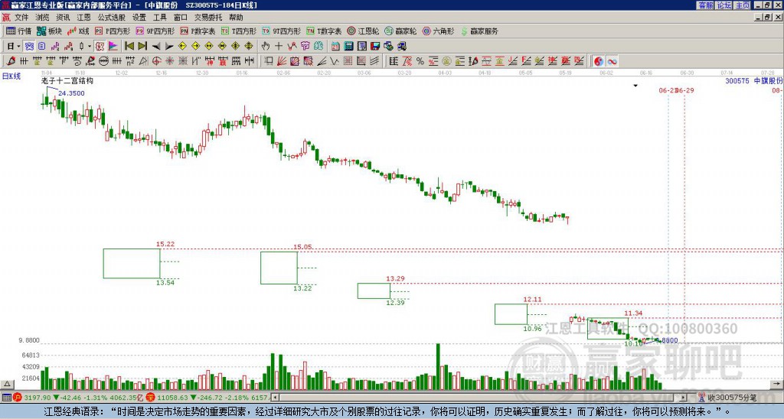The image size is (784, 419).
Task: Toggle the 权 price adjustment button
Action: (99, 47)
